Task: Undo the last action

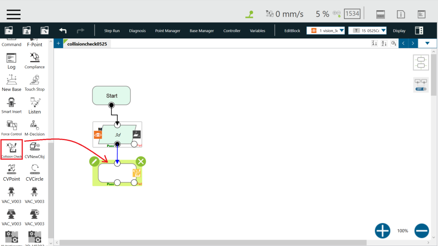Action: click(x=63, y=31)
